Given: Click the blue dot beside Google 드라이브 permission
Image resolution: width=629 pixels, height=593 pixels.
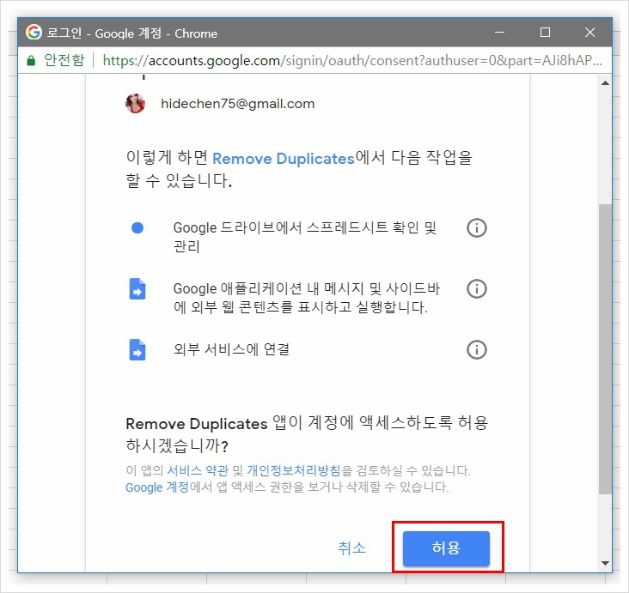Looking at the screenshot, I should (137, 228).
